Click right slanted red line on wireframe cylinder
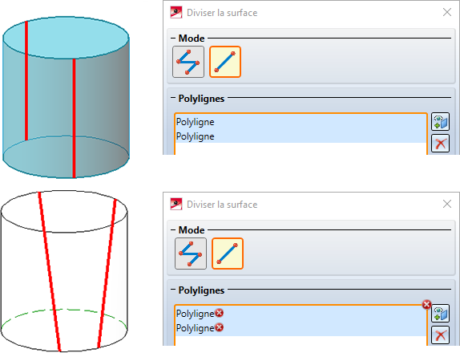Screen dimensions: 460x353 tap(107, 273)
